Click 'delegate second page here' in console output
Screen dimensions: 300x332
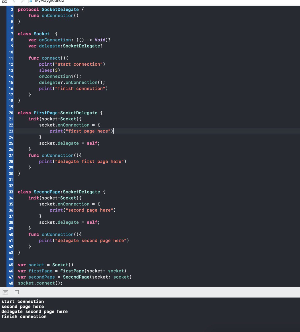[34, 312]
